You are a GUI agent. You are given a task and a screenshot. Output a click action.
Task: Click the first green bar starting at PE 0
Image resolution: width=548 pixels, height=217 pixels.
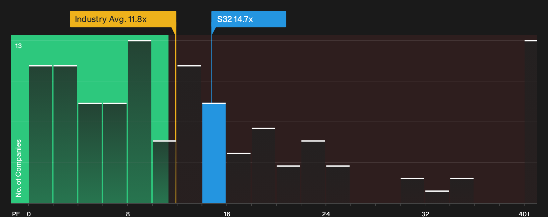[40, 134]
